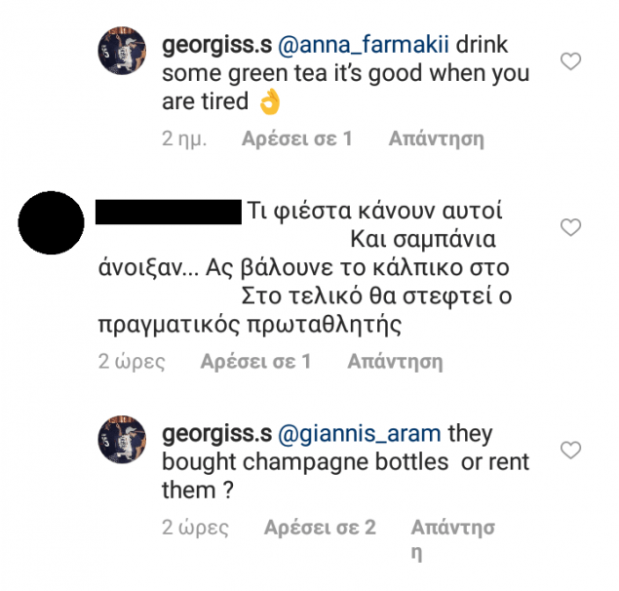Screen dimensions: 619x591
Task: View likes via Αρέσει σε 2
Action: pos(320,529)
